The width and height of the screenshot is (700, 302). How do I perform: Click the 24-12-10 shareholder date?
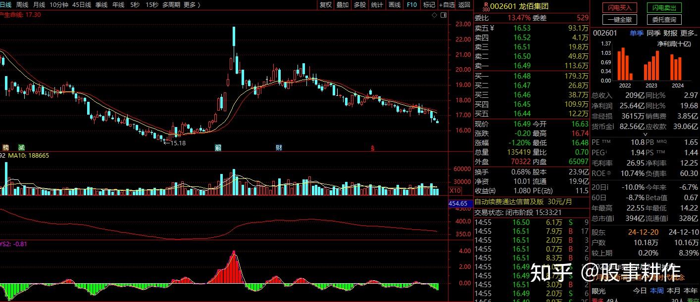tap(683, 232)
